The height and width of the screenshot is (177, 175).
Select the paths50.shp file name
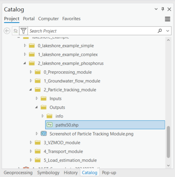67,125
